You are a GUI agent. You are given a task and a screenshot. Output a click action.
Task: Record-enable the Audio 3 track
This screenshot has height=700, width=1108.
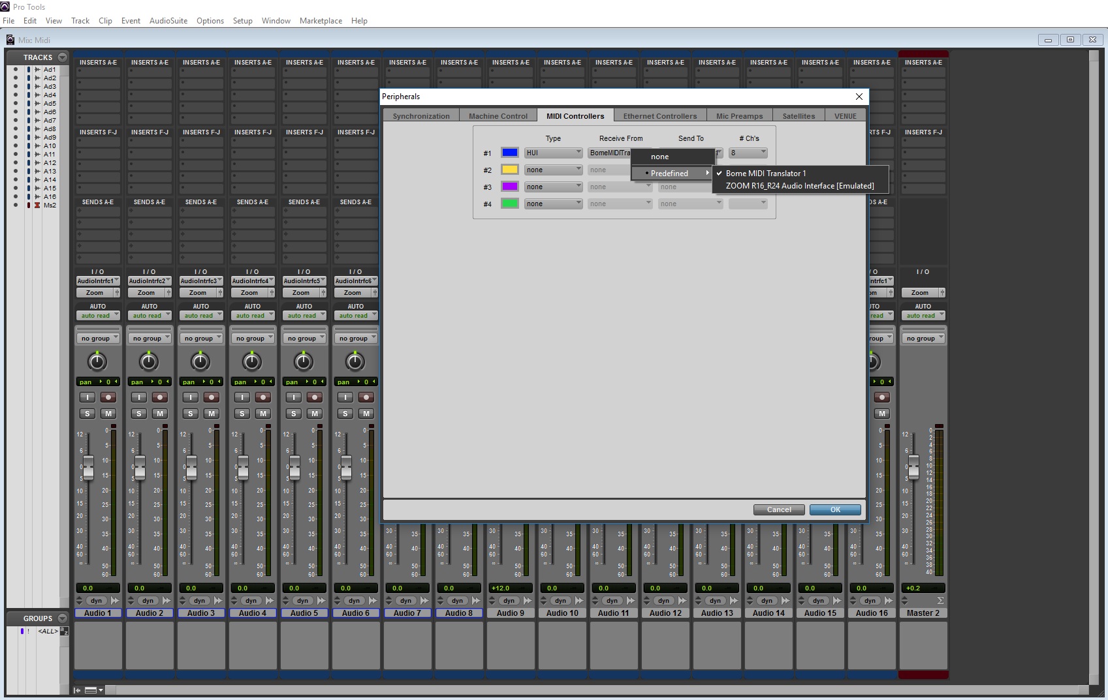(x=212, y=397)
